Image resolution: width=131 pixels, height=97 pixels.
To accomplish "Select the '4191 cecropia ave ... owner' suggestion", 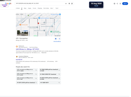I will (27, 70).
